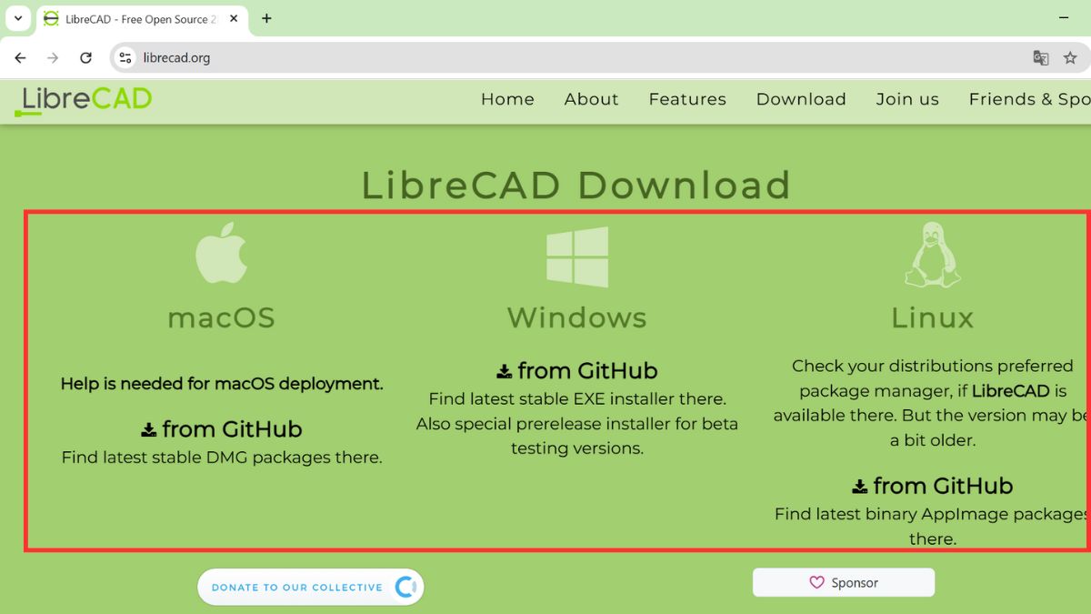Click 'Check your distributions preferred' text
The width and height of the screenshot is (1091, 614).
932,366
